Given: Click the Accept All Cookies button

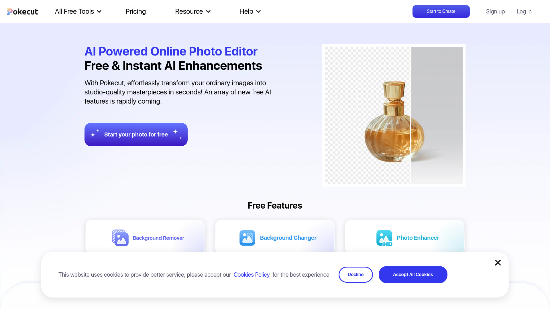Looking at the screenshot, I should 413,274.
